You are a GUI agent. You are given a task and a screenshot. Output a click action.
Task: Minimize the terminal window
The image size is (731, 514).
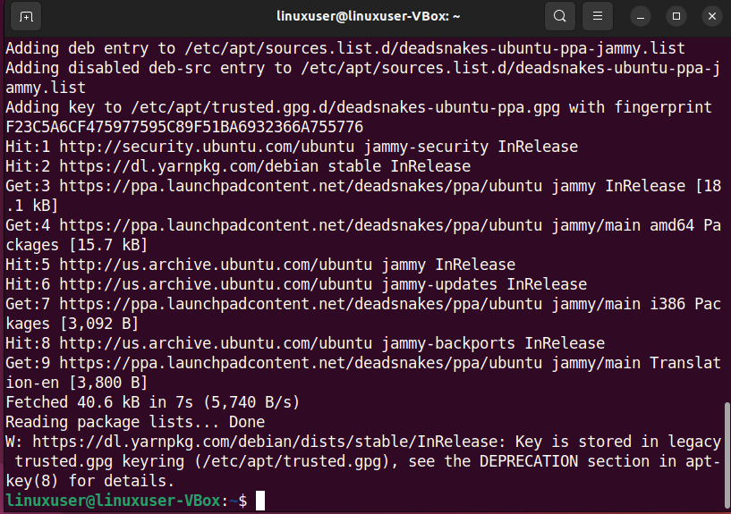click(x=642, y=16)
